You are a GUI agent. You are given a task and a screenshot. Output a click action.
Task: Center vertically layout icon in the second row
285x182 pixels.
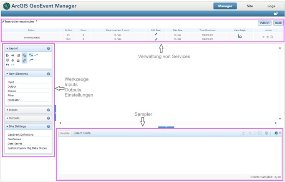[13, 61]
